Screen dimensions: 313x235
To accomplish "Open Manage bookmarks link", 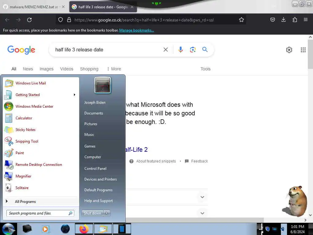I will (137, 30).
